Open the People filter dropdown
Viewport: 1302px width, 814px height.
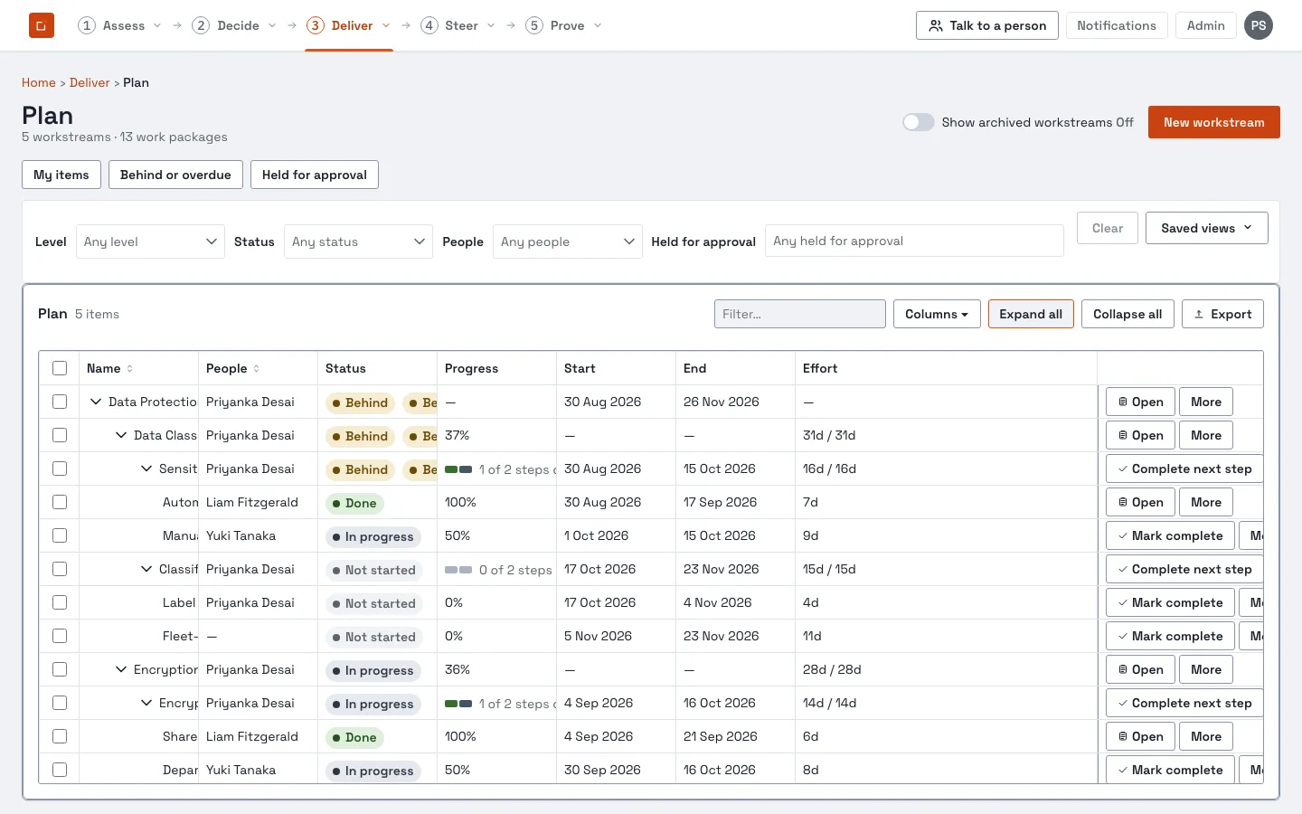coord(567,241)
